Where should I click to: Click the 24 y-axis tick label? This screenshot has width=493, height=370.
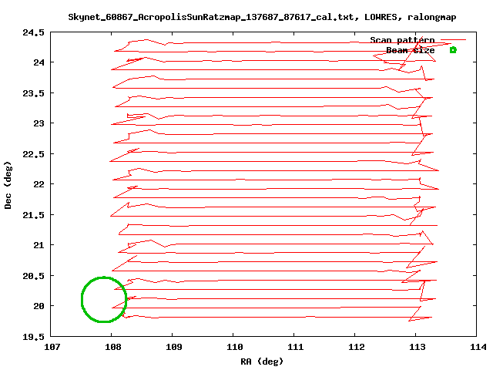[x=39, y=62]
